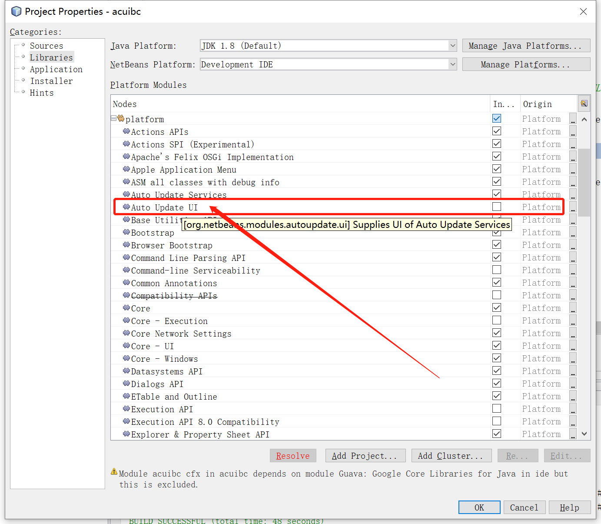Enable the Execution API 8.0 Compatibility checkbox
601x524 pixels.
(x=497, y=421)
